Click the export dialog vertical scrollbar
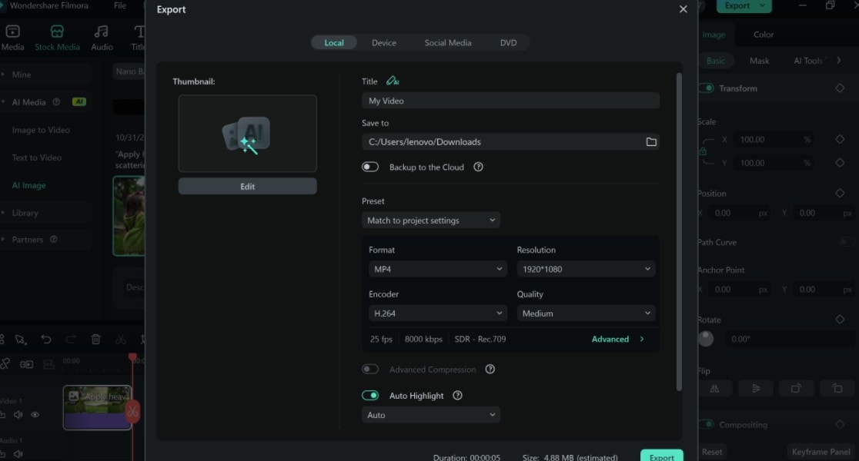The height and width of the screenshot is (461, 859). [678, 230]
